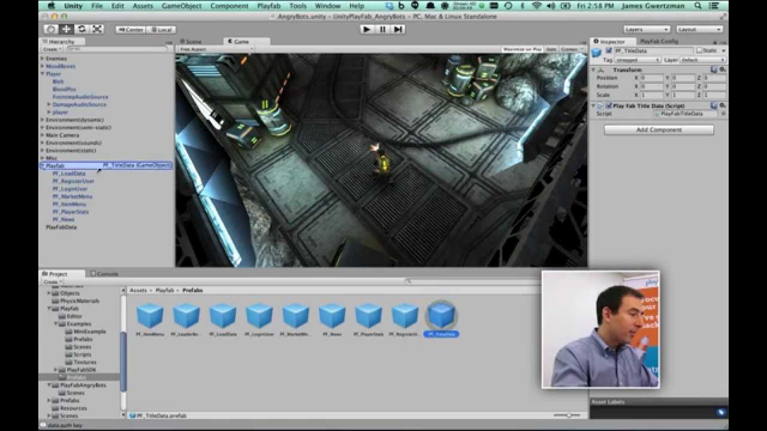Image resolution: width=767 pixels, height=431 pixels.
Task: Select the Move tool in the toolbar
Action: point(67,29)
